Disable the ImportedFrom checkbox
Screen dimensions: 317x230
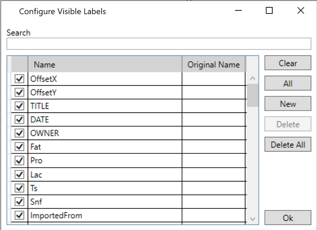tap(19, 216)
